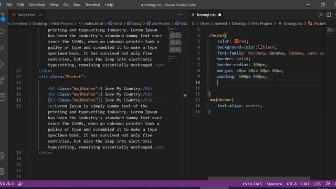Open the Go menu
The image size is (336, 189).
tap(66, 5)
